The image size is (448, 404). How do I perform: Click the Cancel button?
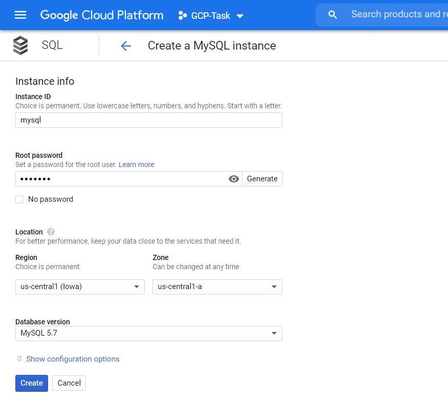coord(69,383)
